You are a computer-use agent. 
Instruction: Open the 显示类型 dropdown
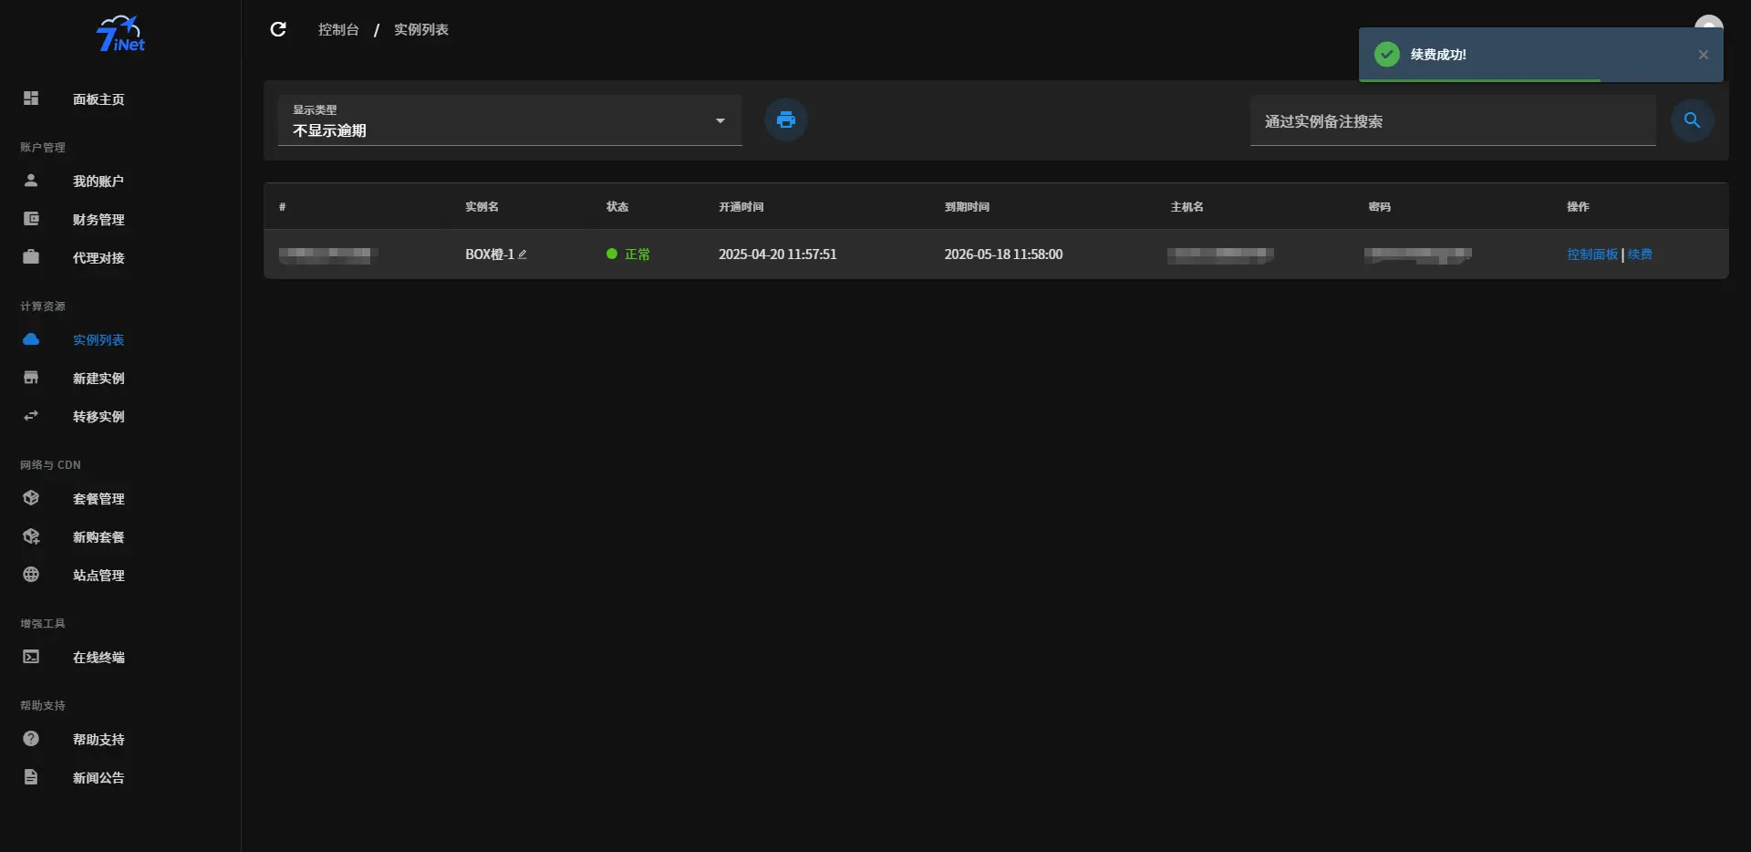click(x=509, y=121)
